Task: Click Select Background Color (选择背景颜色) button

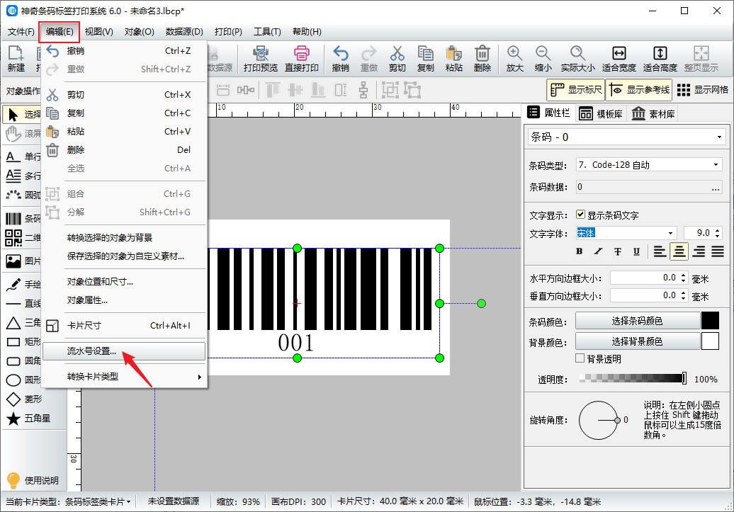Action: point(637,341)
